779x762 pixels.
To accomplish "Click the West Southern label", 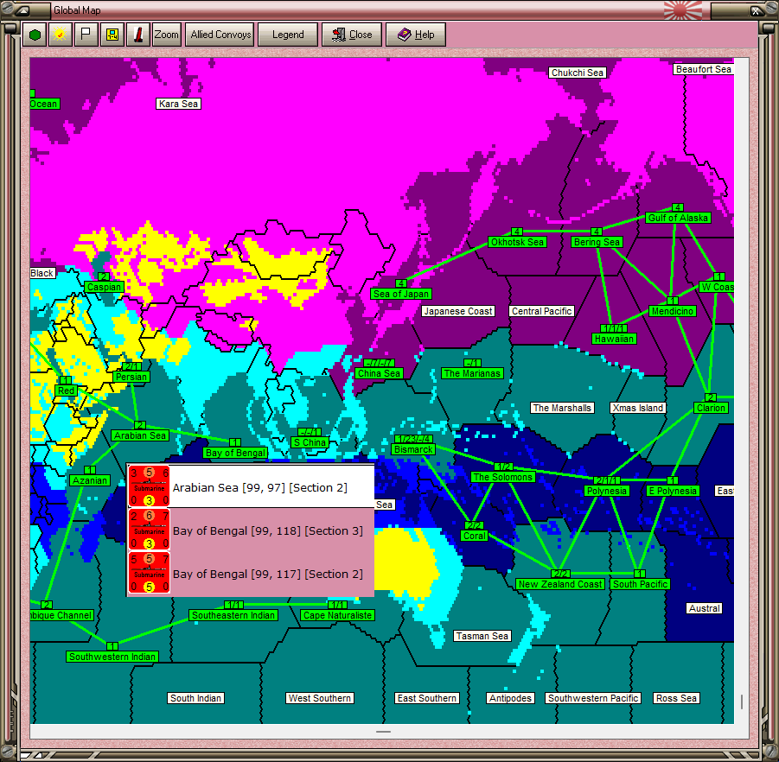I will [x=320, y=698].
